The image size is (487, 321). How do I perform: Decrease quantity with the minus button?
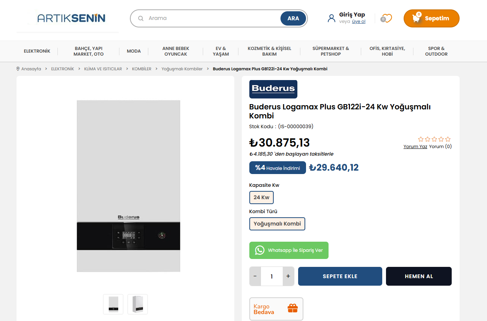coord(255,276)
